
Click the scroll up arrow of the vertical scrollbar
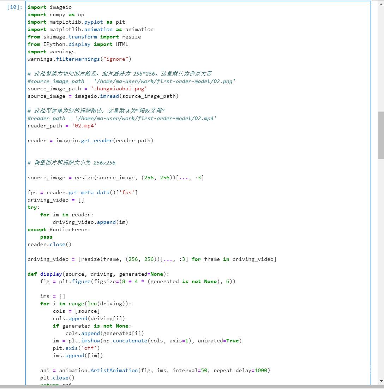coord(381,4)
